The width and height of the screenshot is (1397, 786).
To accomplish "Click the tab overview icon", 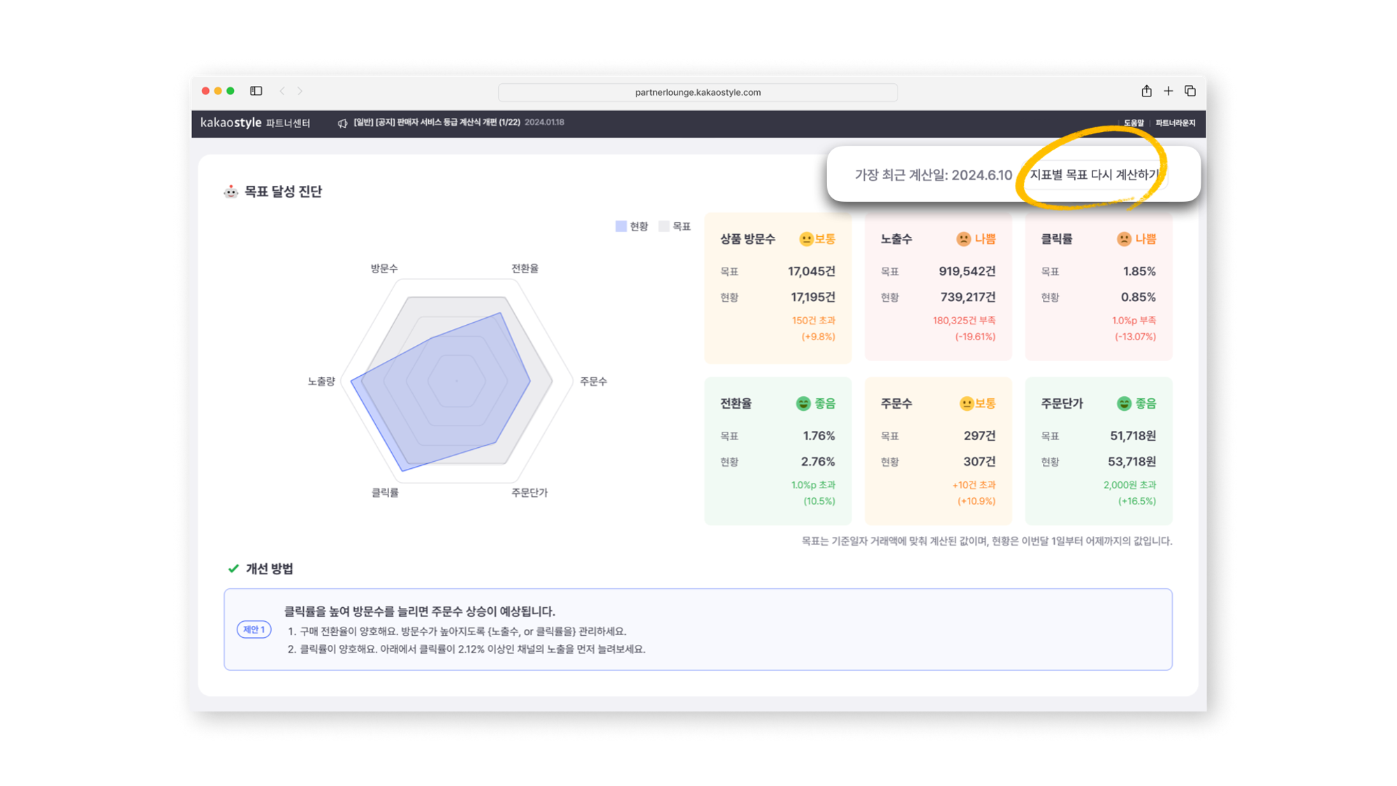I will [x=1190, y=91].
